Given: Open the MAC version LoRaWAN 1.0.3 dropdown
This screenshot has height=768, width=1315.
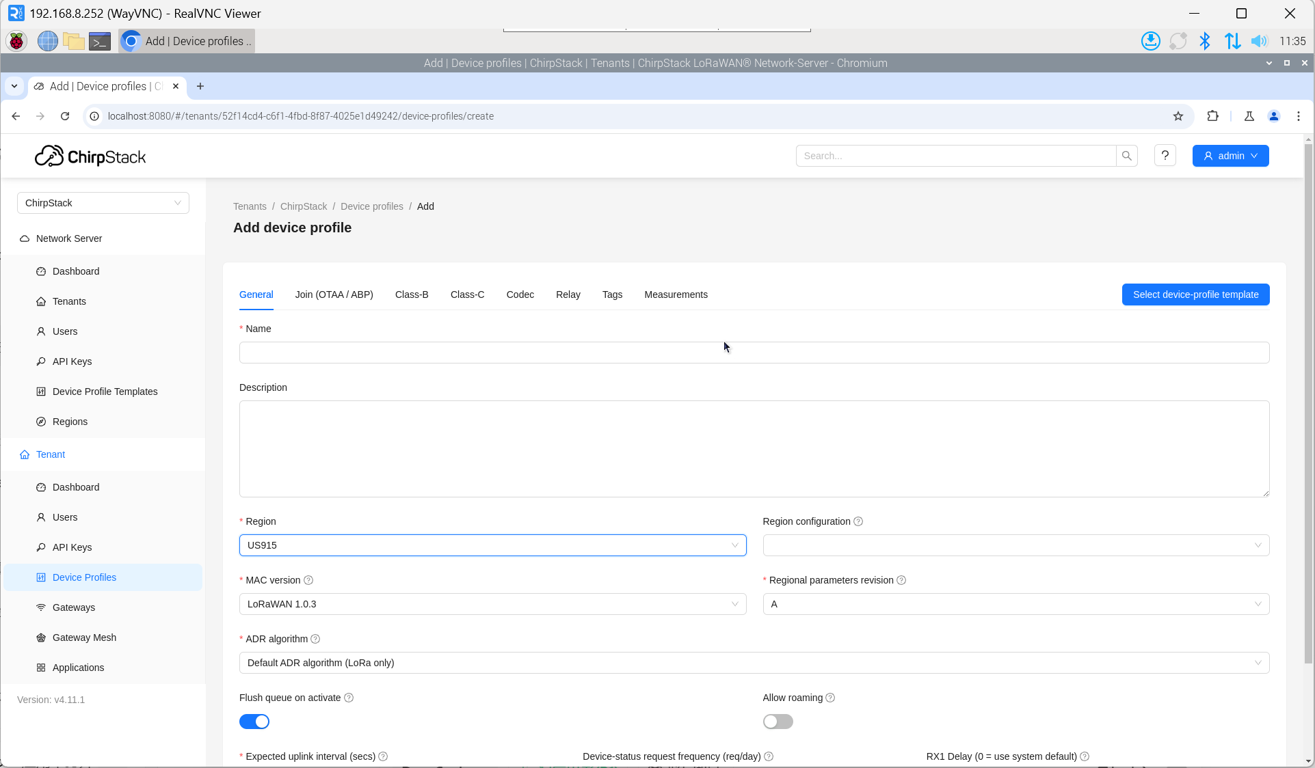Looking at the screenshot, I should [x=492, y=604].
